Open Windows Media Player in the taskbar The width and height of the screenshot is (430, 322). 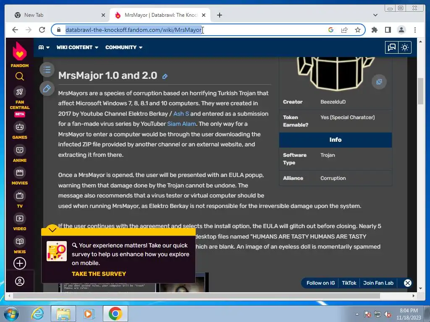(89, 314)
